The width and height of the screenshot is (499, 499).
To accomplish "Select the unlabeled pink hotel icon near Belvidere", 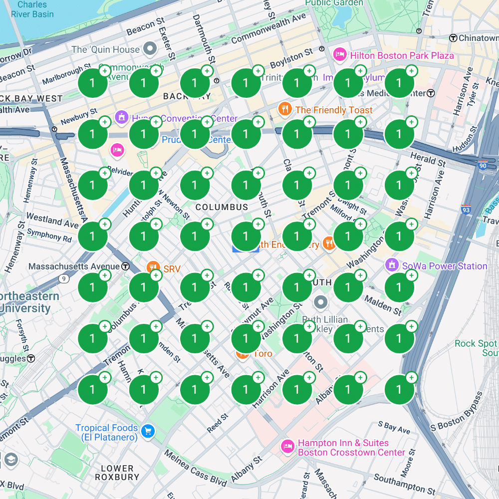I will [117, 150].
